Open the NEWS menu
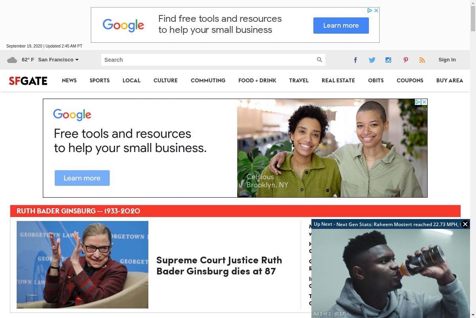 69,80
